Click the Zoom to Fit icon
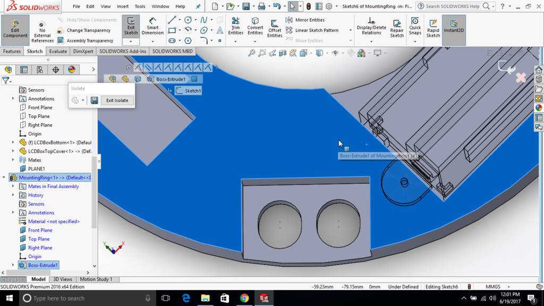The image size is (544, 306). (x=251, y=53)
